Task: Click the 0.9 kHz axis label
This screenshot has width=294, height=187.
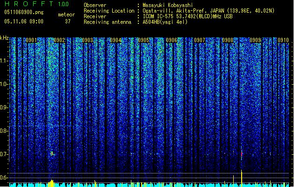Action: coord(4,108)
